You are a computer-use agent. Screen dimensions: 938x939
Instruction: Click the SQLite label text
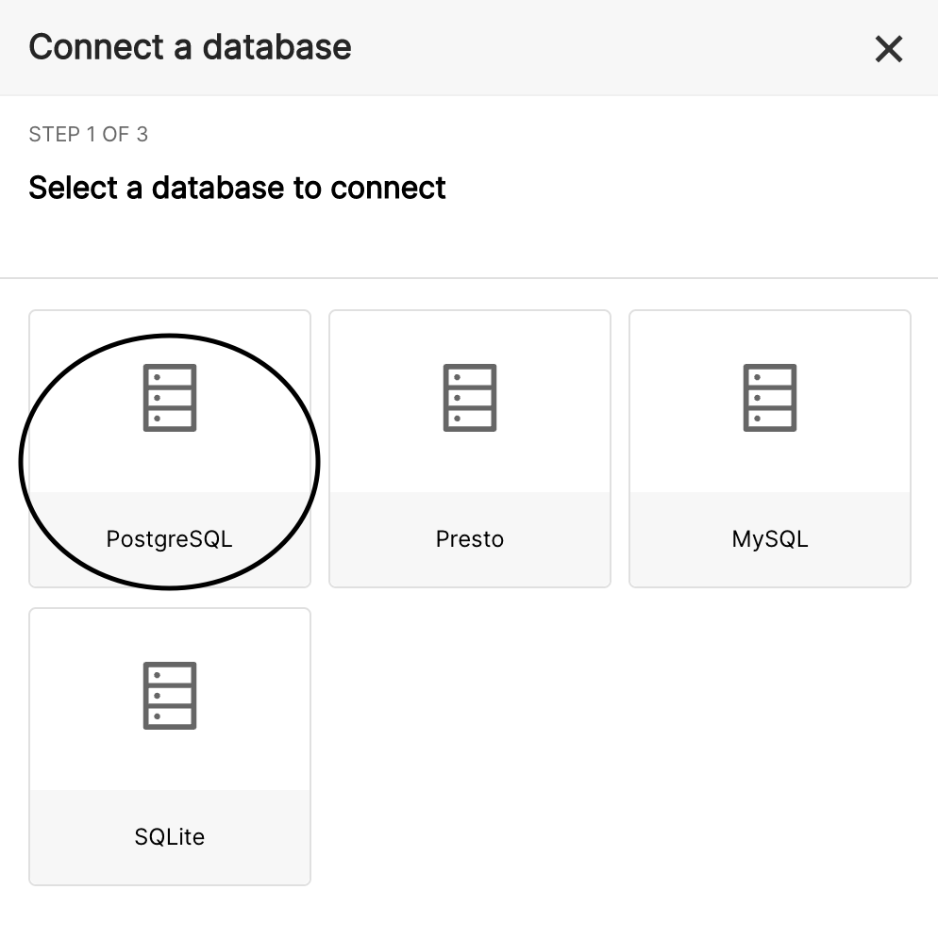click(x=170, y=837)
